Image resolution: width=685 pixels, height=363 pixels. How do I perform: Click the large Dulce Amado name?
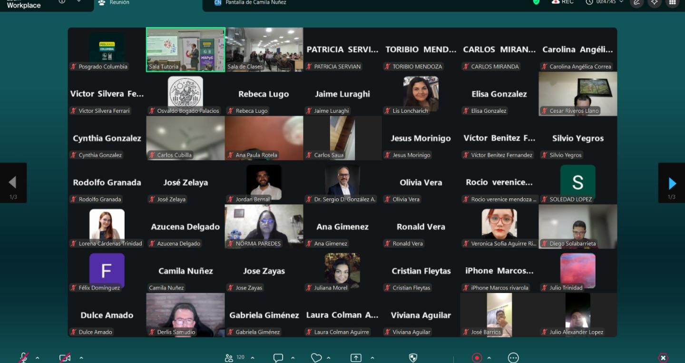pos(107,315)
